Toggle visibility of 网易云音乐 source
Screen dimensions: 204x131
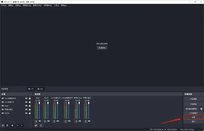(x=26, y=109)
